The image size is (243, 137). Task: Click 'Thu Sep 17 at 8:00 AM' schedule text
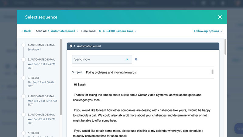pyautogui.click(x=41, y=82)
